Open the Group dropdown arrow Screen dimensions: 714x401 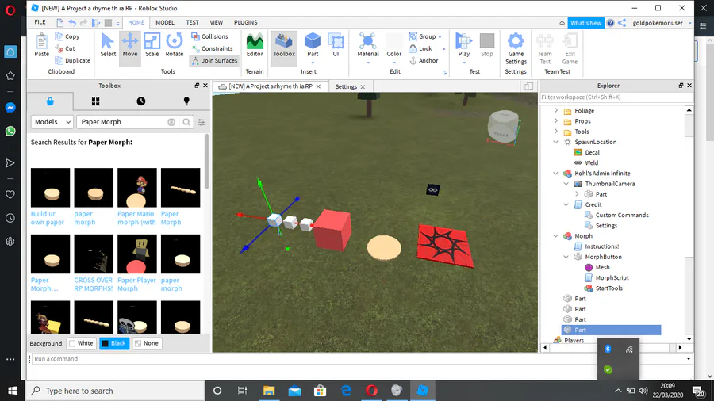tap(440, 36)
